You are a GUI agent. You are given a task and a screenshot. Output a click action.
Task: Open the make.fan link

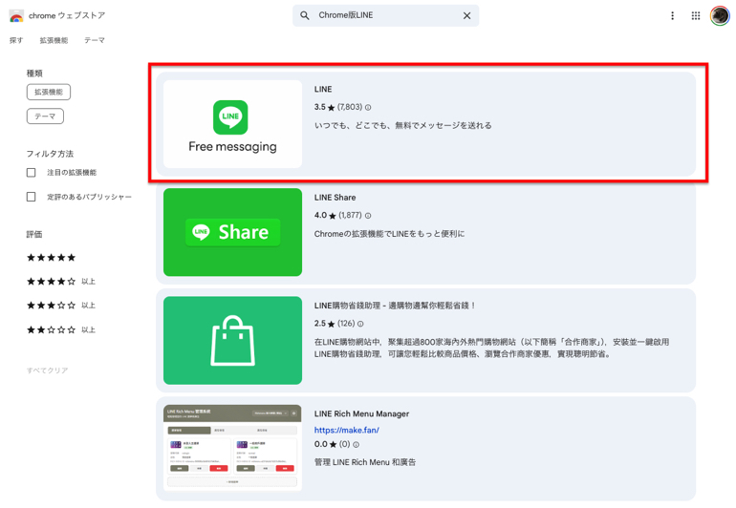[x=347, y=431]
